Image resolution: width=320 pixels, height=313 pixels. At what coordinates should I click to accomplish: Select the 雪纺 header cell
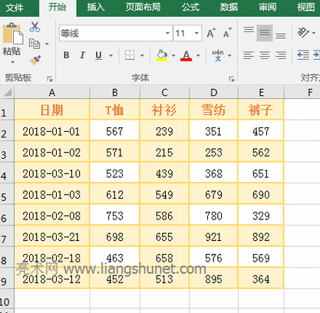point(213,110)
